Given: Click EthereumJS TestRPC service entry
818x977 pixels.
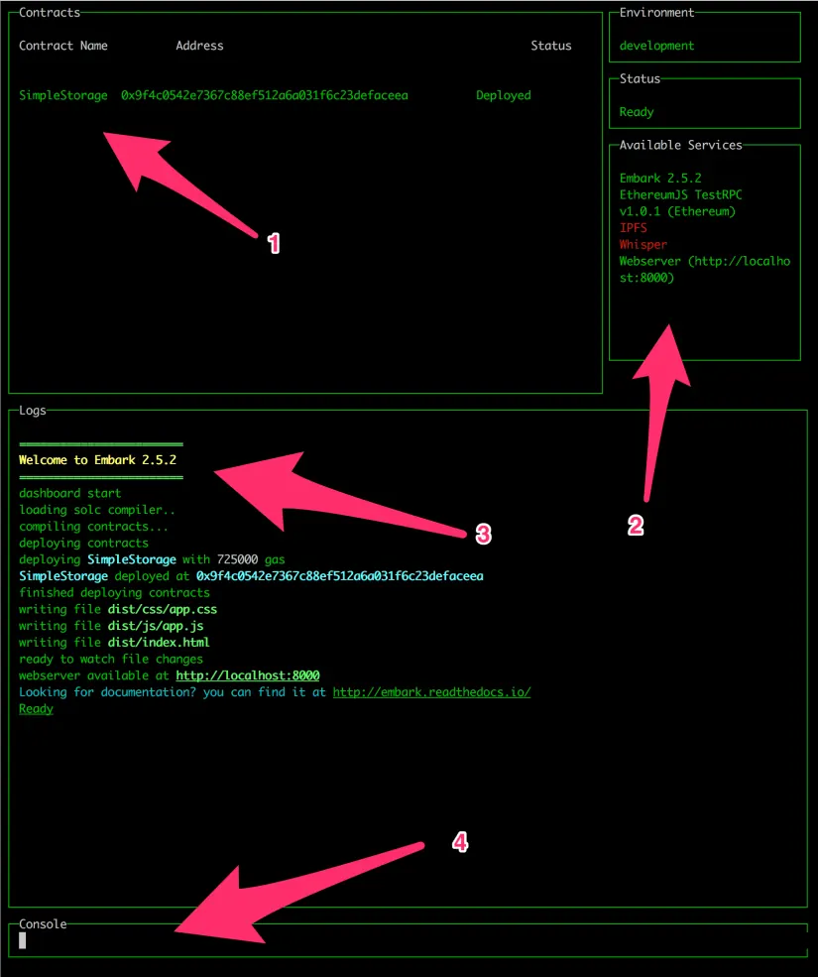Looking at the screenshot, I should [x=680, y=203].
